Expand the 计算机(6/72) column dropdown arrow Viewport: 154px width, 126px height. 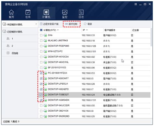click(x=58, y=30)
